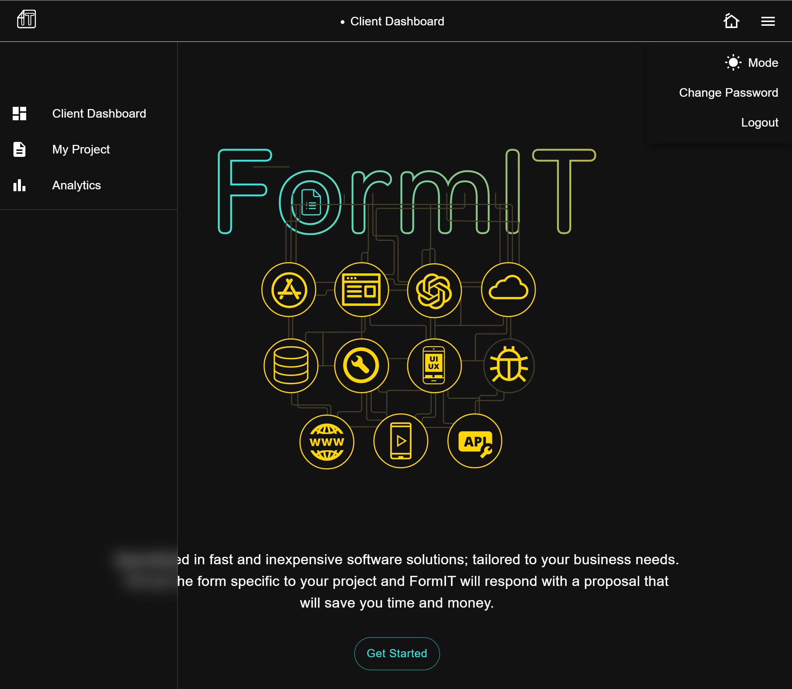The width and height of the screenshot is (792, 689).
Task: Select the cloud services icon
Action: coord(508,290)
